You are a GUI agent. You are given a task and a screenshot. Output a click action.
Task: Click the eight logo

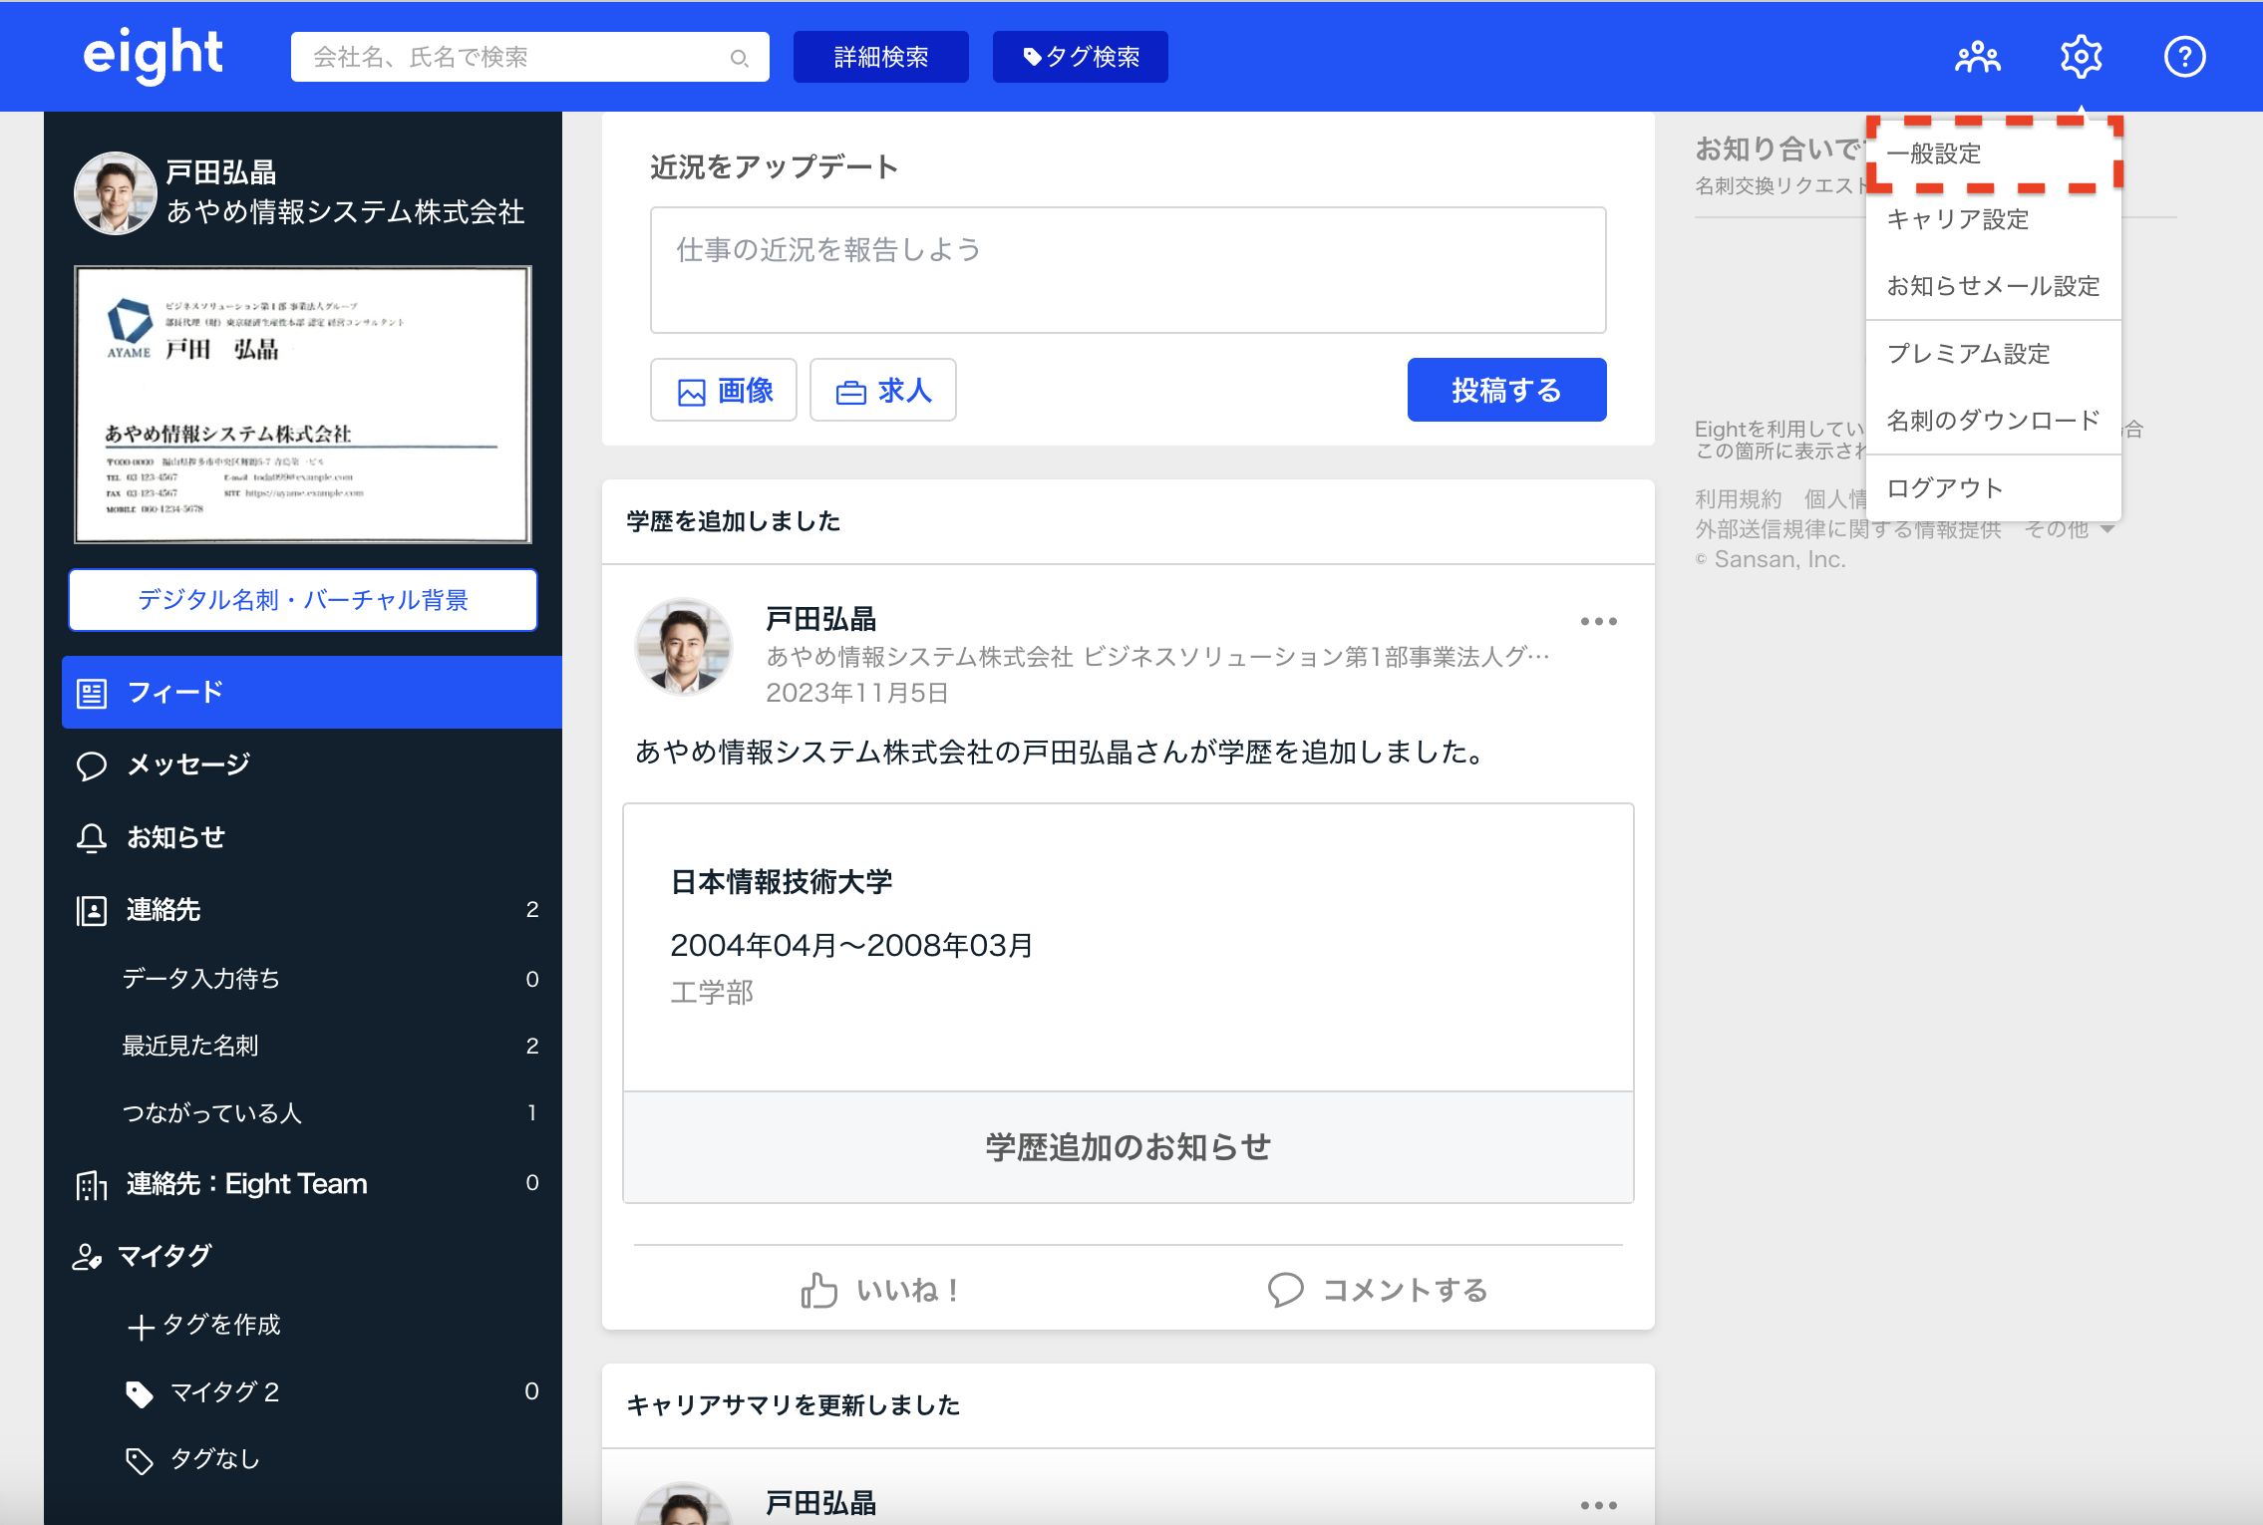point(153,55)
